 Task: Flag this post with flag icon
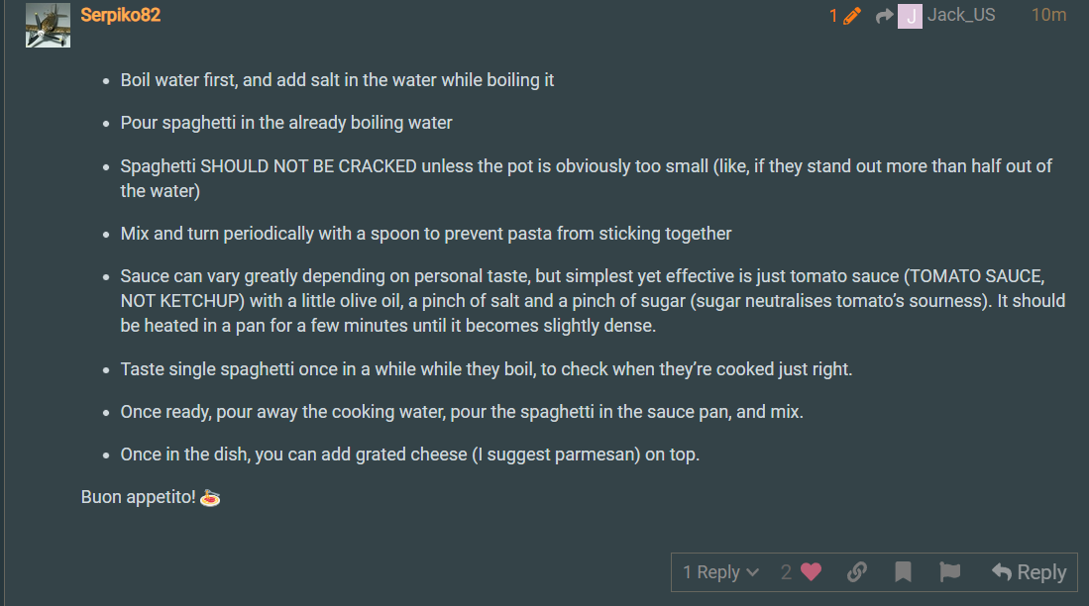[x=949, y=572]
